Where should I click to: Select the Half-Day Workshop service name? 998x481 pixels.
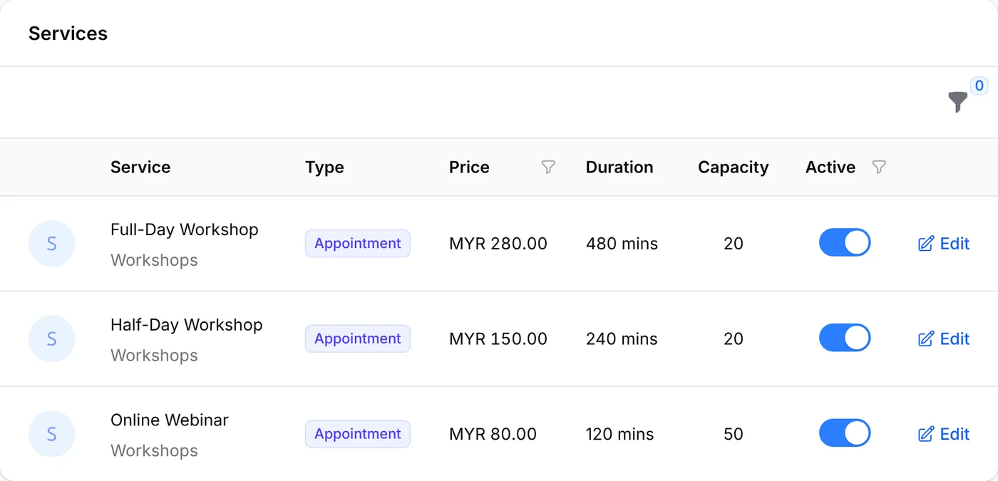187,325
